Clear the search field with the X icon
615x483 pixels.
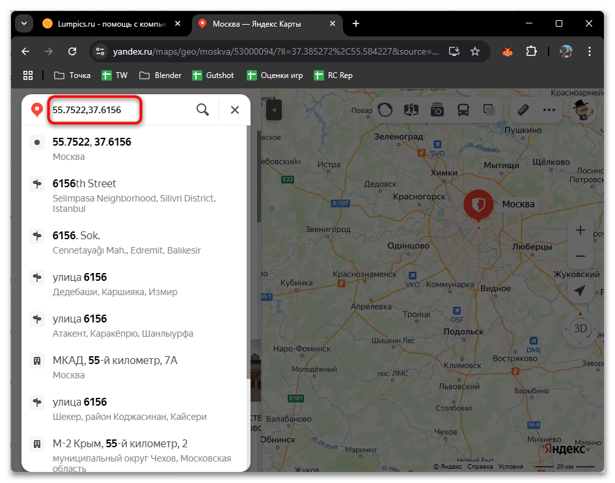tap(234, 110)
